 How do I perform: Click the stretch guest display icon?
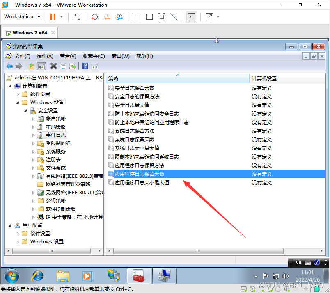coord(209,17)
